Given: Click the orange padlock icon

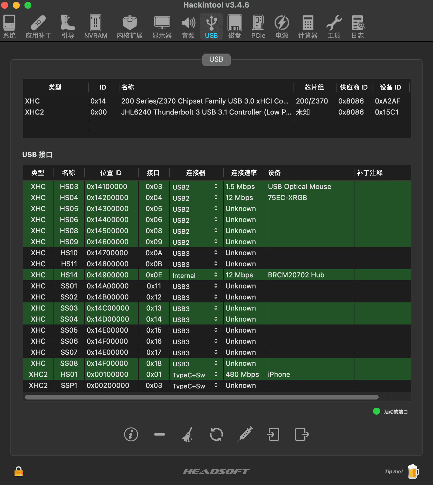Looking at the screenshot, I should [x=19, y=471].
